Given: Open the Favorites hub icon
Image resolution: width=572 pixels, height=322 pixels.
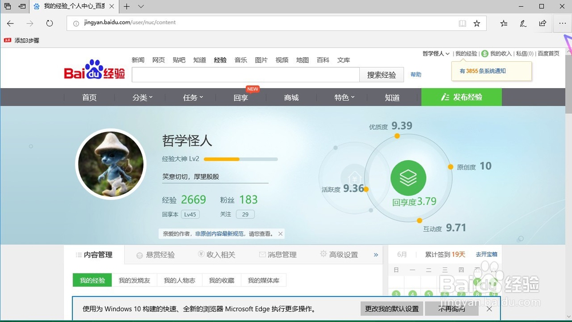Looking at the screenshot, I should 504,23.
